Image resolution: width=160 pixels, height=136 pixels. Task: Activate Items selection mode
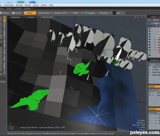(x=30, y=13)
